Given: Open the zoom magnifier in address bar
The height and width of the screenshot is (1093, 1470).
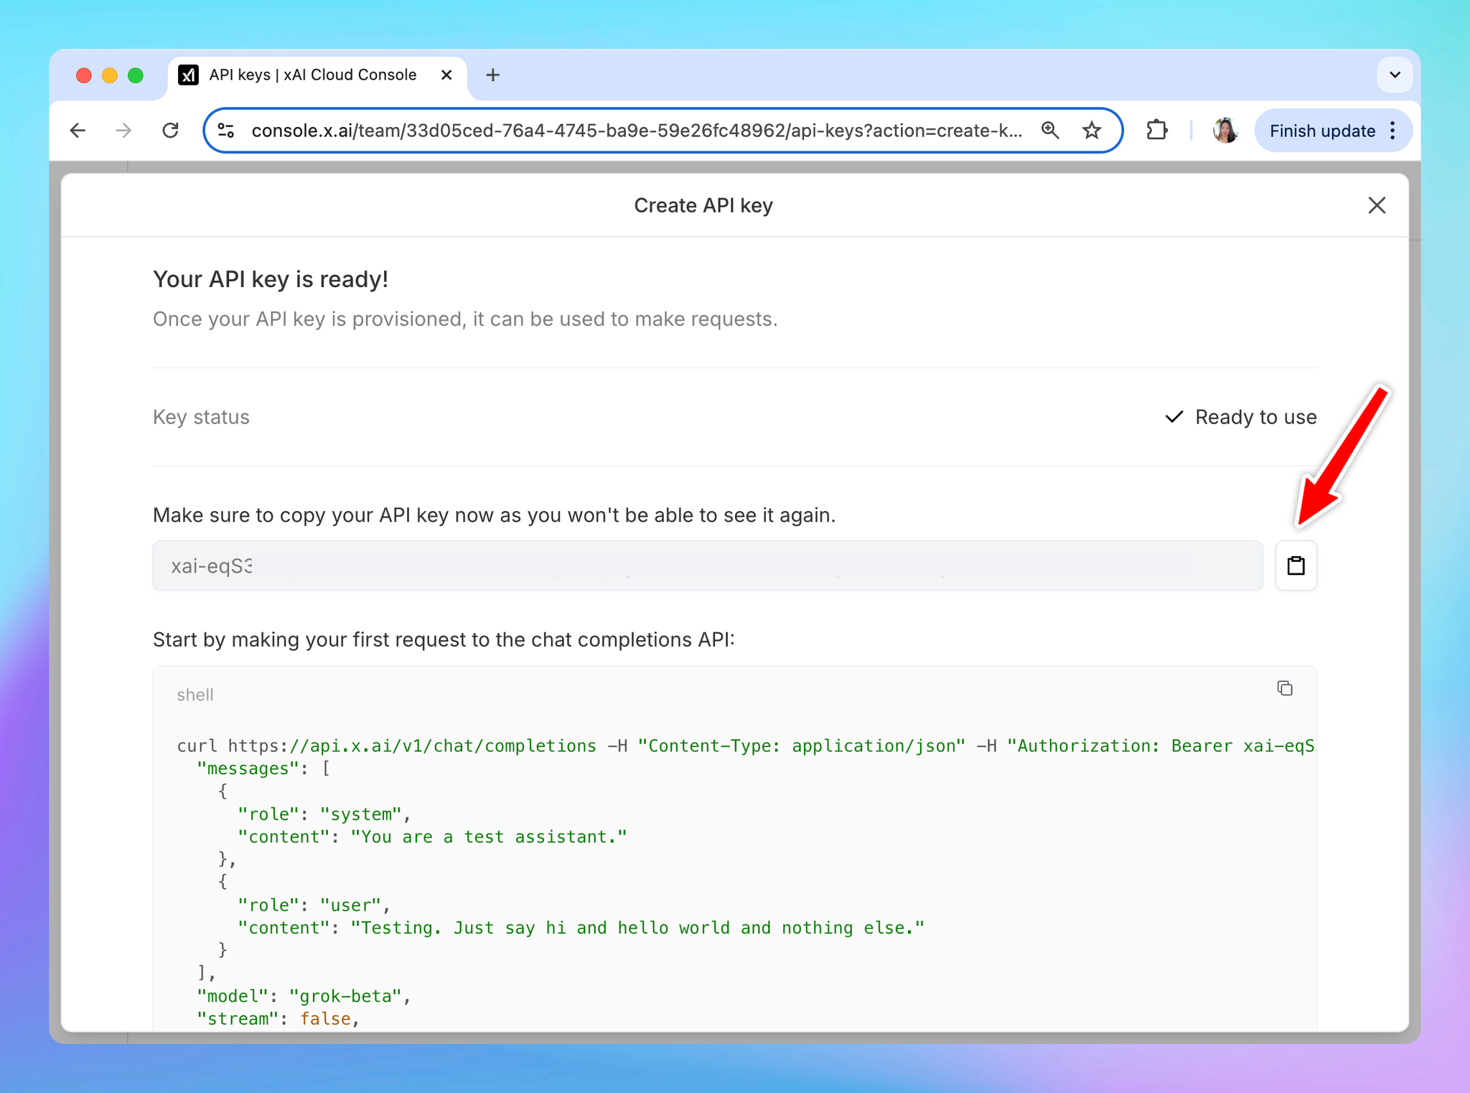Looking at the screenshot, I should (x=1050, y=131).
